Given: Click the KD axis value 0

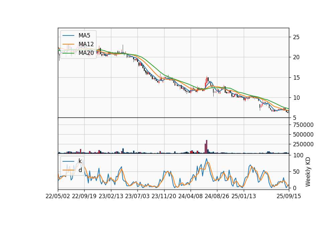Looking at the screenshot, I should (x=295, y=188).
